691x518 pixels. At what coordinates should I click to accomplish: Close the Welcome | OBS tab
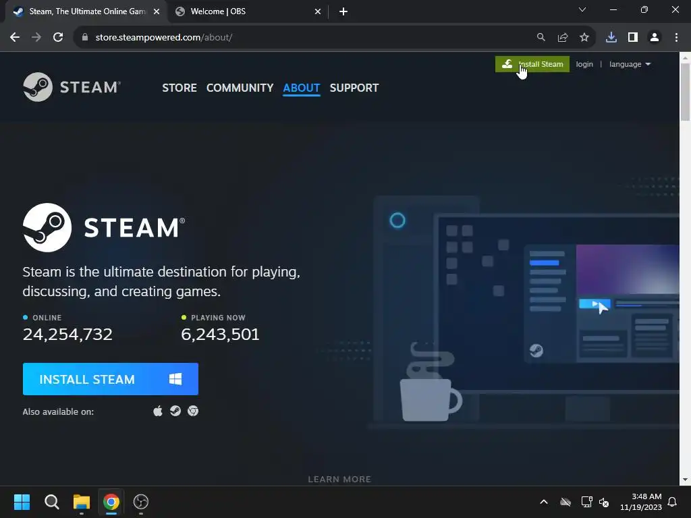318,11
